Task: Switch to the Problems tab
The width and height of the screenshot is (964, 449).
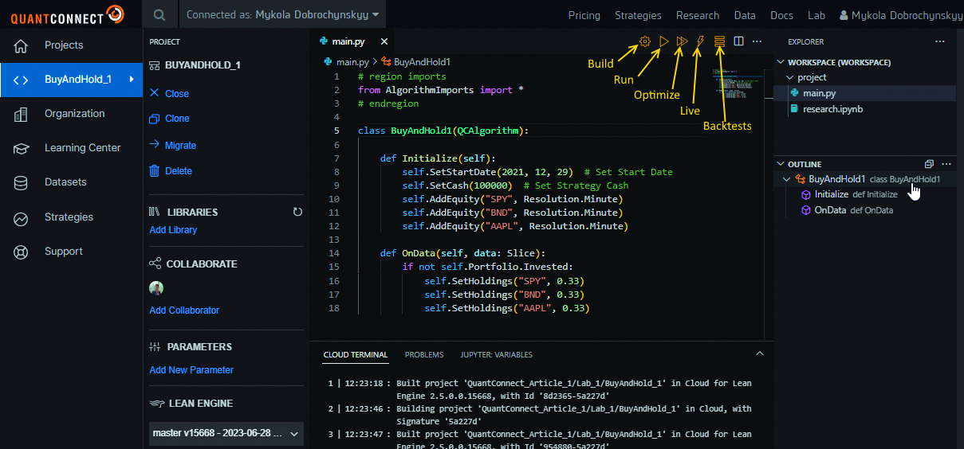Action: pos(424,355)
